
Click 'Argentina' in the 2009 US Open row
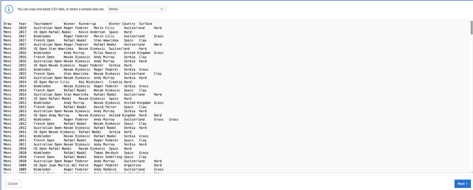(132, 165)
